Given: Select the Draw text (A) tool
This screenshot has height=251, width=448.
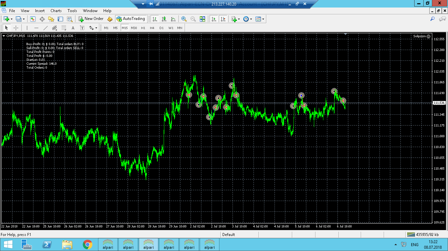Looking at the screenshot, I should pos(73,28).
